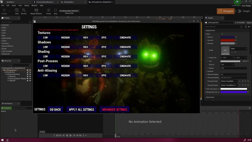Open the Color and Opacity white swatch

click(234, 89)
